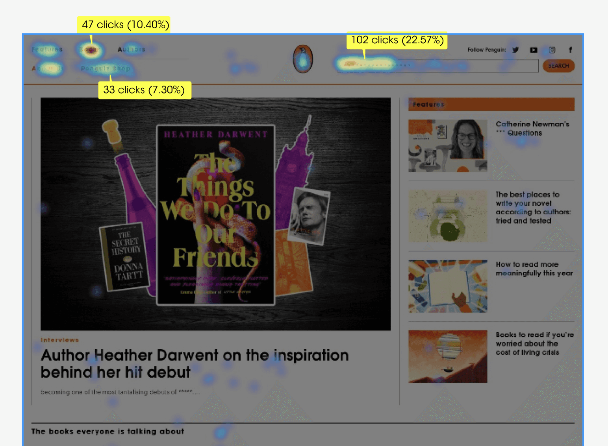Click the Penguin logo in the header
Image resolution: width=608 pixels, height=446 pixels.
coord(303,59)
